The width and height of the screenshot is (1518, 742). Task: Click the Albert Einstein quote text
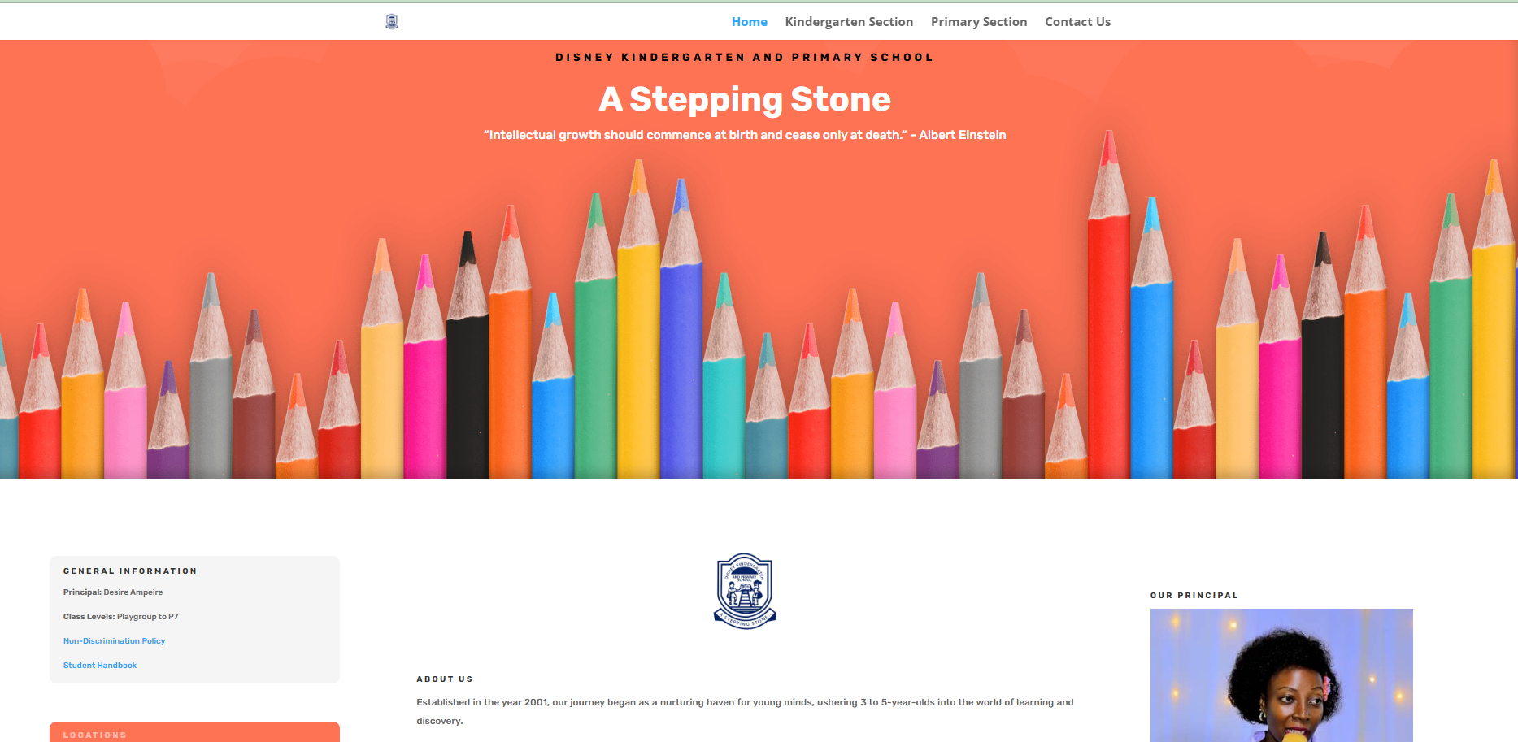click(745, 135)
